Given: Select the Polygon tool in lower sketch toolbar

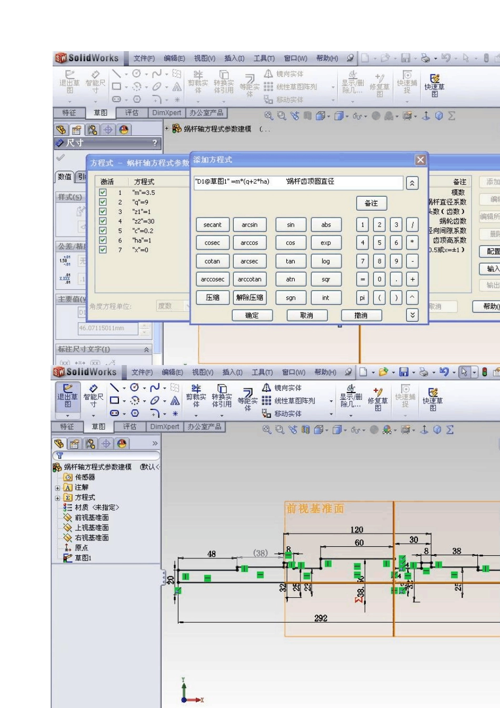Looking at the screenshot, I should [135, 414].
